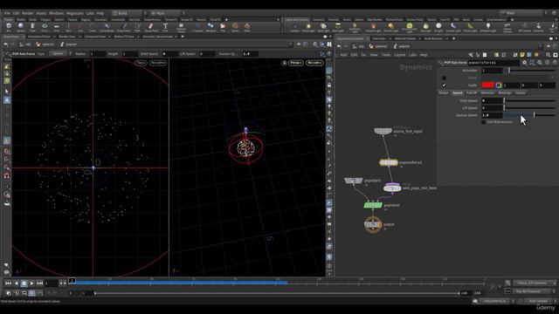This screenshot has height=314, width=559.
Task: Open the Type dropdown showing Sphere
Action: pos(59,54)
